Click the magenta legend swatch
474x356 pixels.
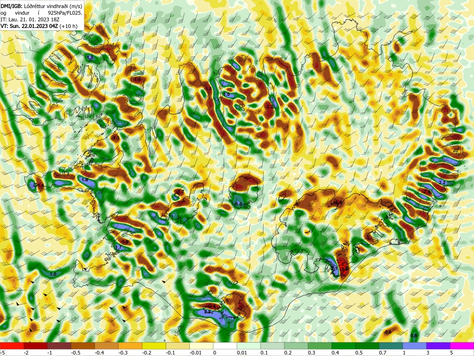click(x=462, y=346)
